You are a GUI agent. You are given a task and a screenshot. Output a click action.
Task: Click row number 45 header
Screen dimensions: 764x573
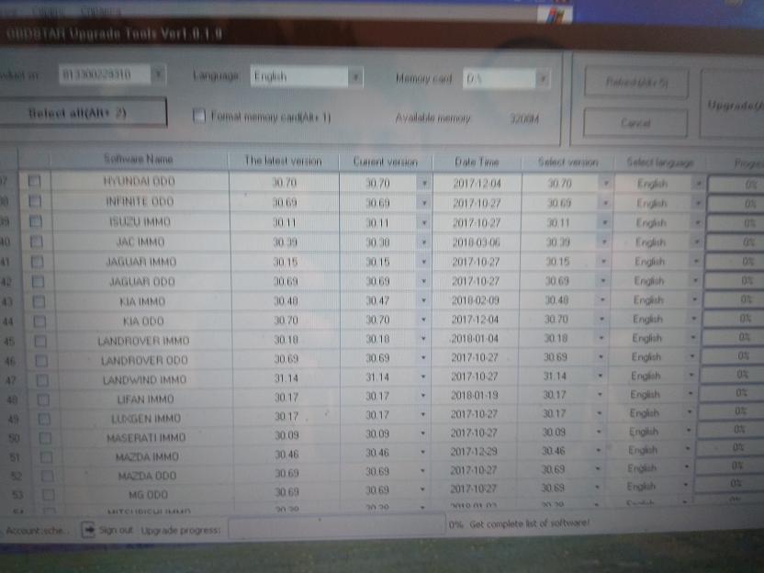[x=9, y=342]
